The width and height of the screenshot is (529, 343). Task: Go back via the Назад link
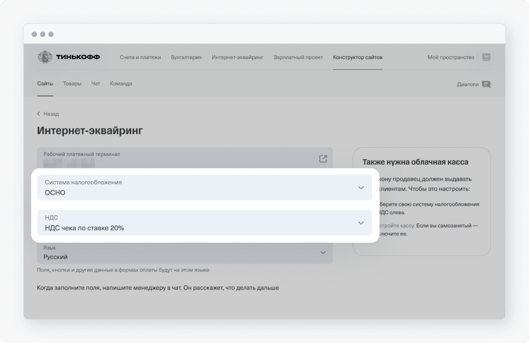[x=51, y=114]
